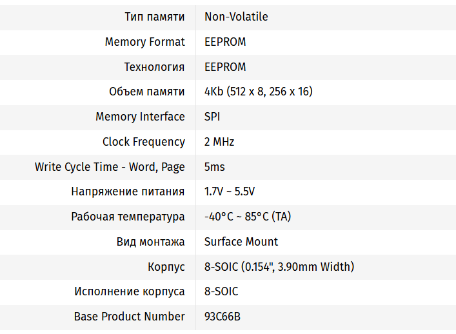The image size is (456, 334).
Task: Click the 'Write Cycle Time - Word, Page' label
Action: click(x=110, y=167)
